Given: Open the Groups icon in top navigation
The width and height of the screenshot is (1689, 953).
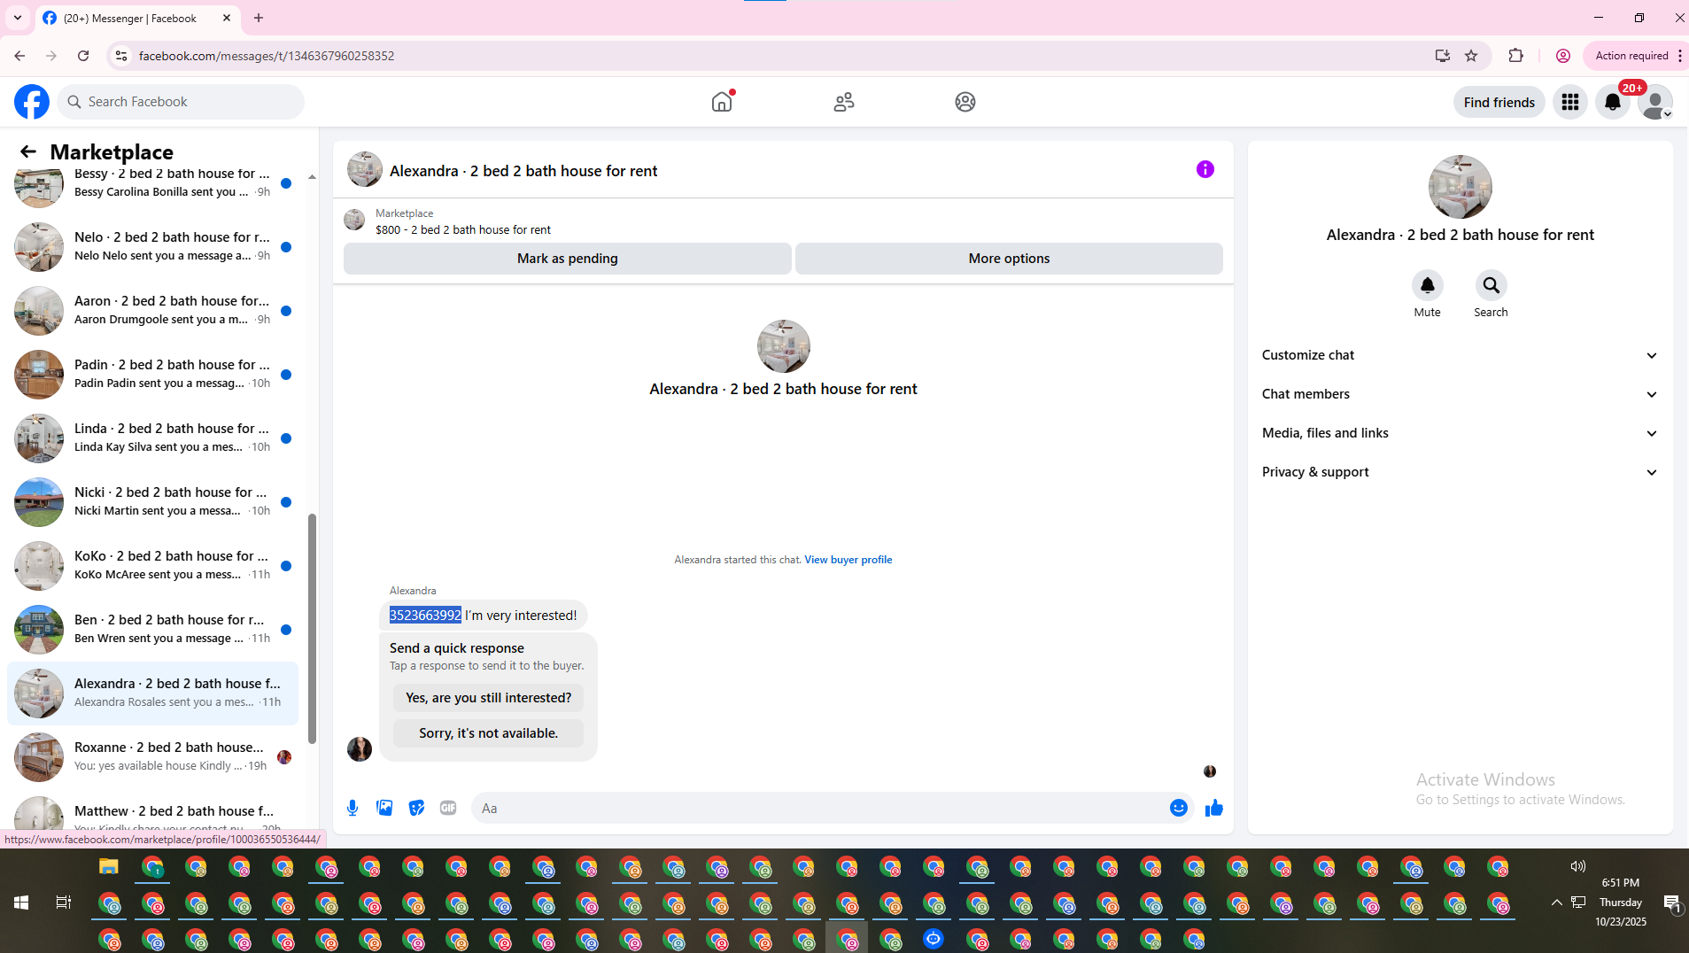Looking at the screenshot, I should pos(965,102).
